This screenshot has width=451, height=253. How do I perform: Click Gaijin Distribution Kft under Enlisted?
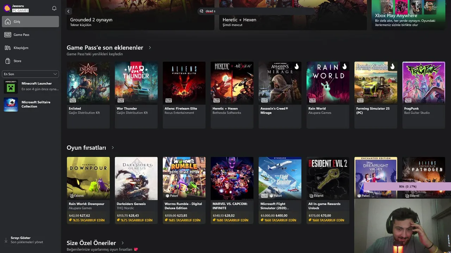point(84,113)
